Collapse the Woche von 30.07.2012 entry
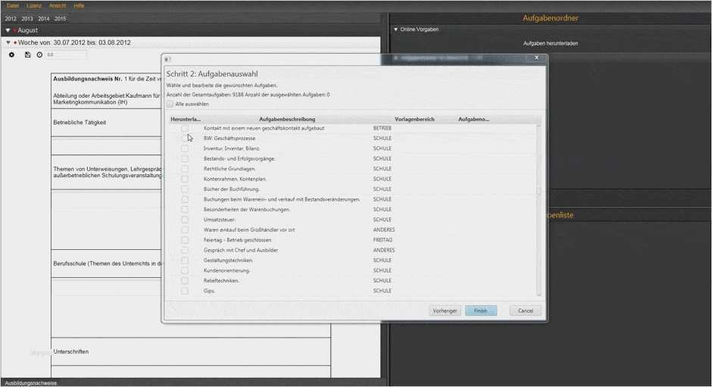The image size is (712, 387). coord(8,42)
